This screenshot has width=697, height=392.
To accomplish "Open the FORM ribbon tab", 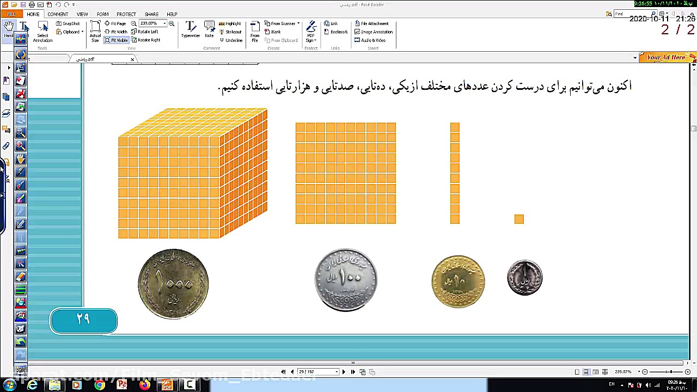I will pos(102,14).
